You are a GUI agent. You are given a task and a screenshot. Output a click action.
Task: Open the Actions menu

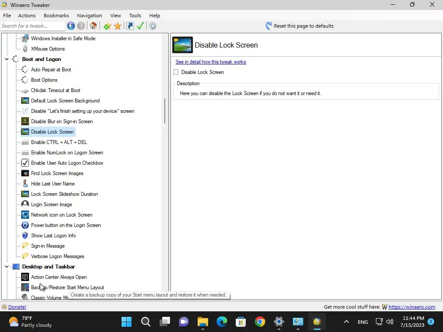[27, 16]
